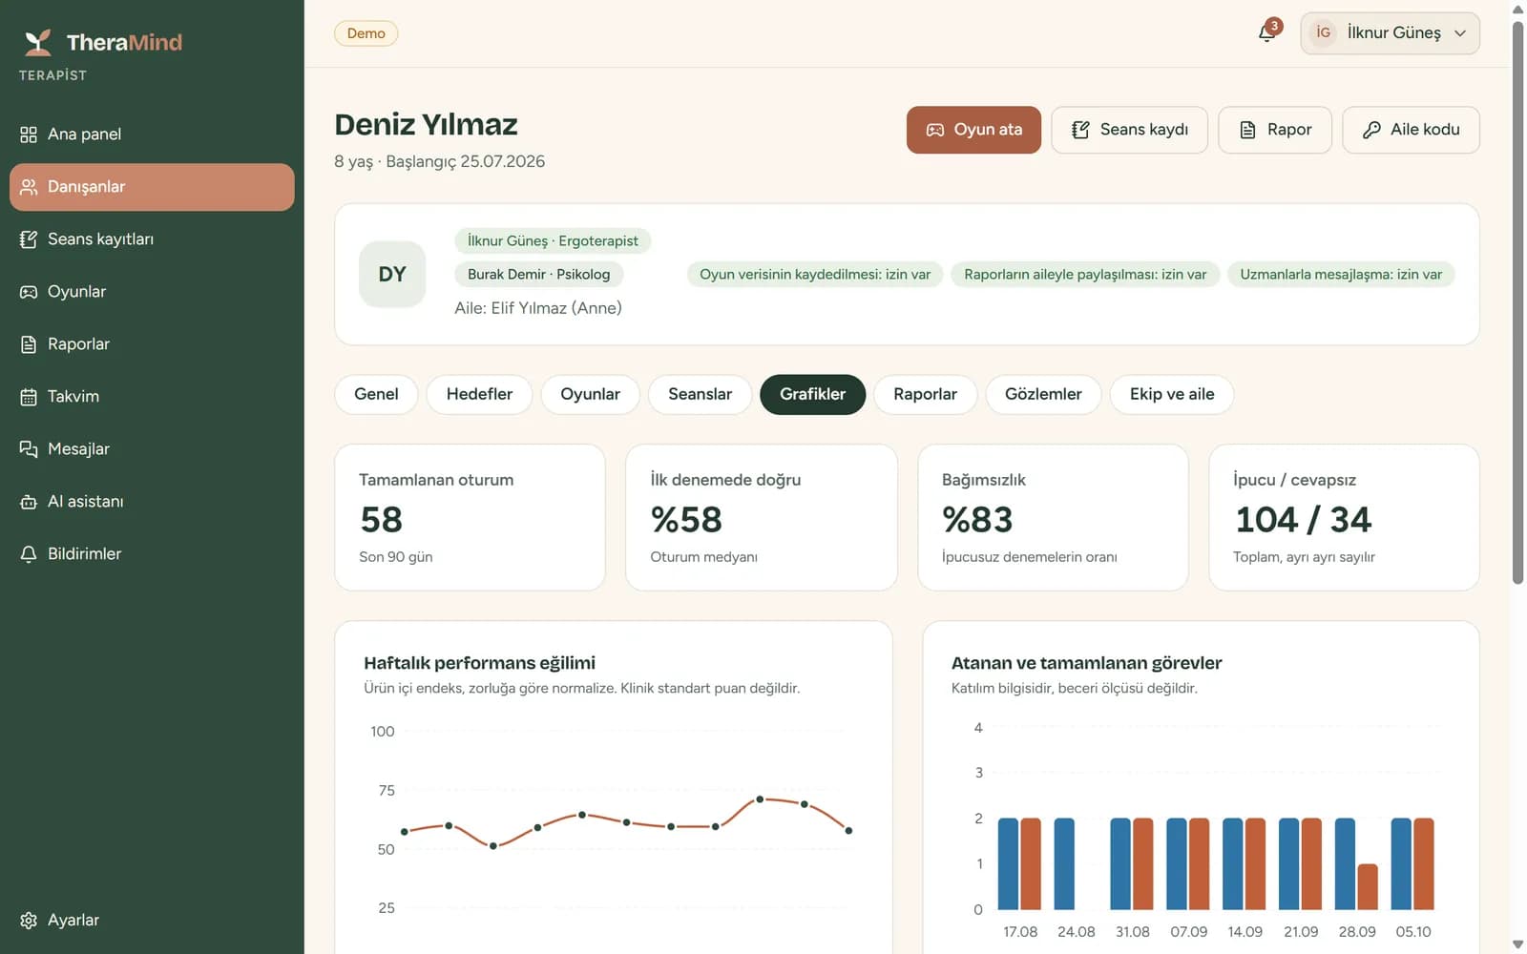Open Bildirimler in the sidebar
This screenshot has height=954, width=1527.
point(152,554)
